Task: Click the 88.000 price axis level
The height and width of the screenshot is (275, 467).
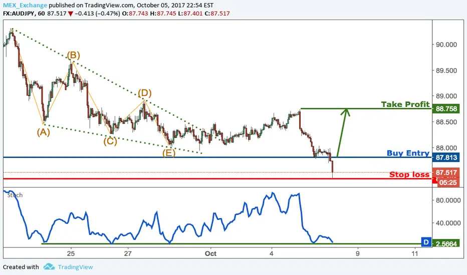Action: point(446,148)
